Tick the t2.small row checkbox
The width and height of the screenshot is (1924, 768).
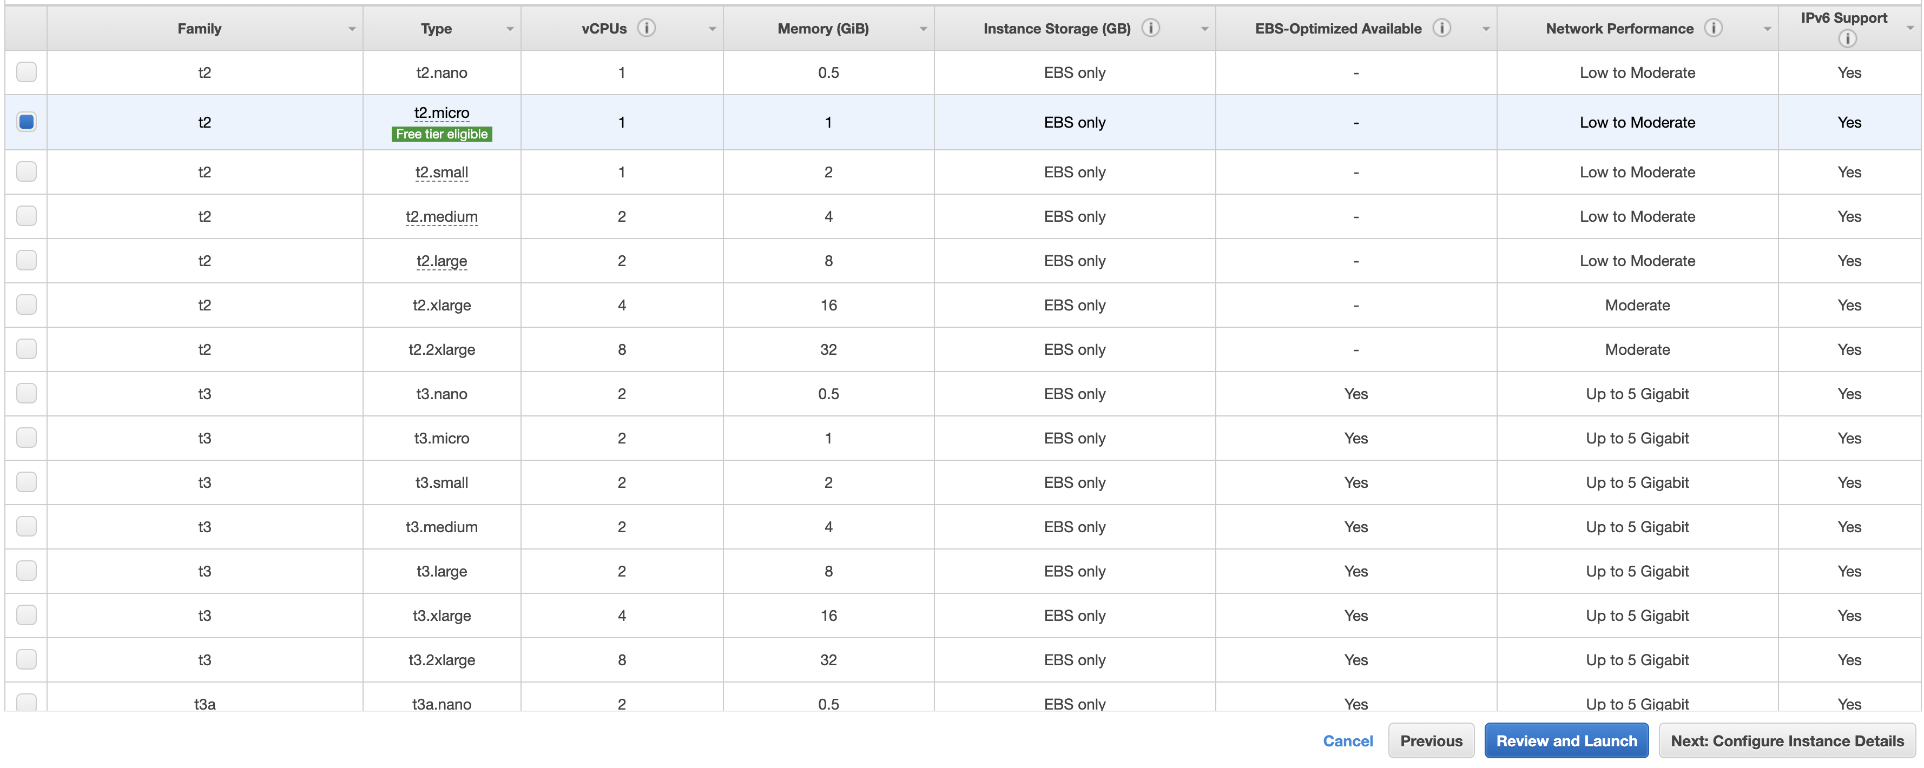pos(26,171)
